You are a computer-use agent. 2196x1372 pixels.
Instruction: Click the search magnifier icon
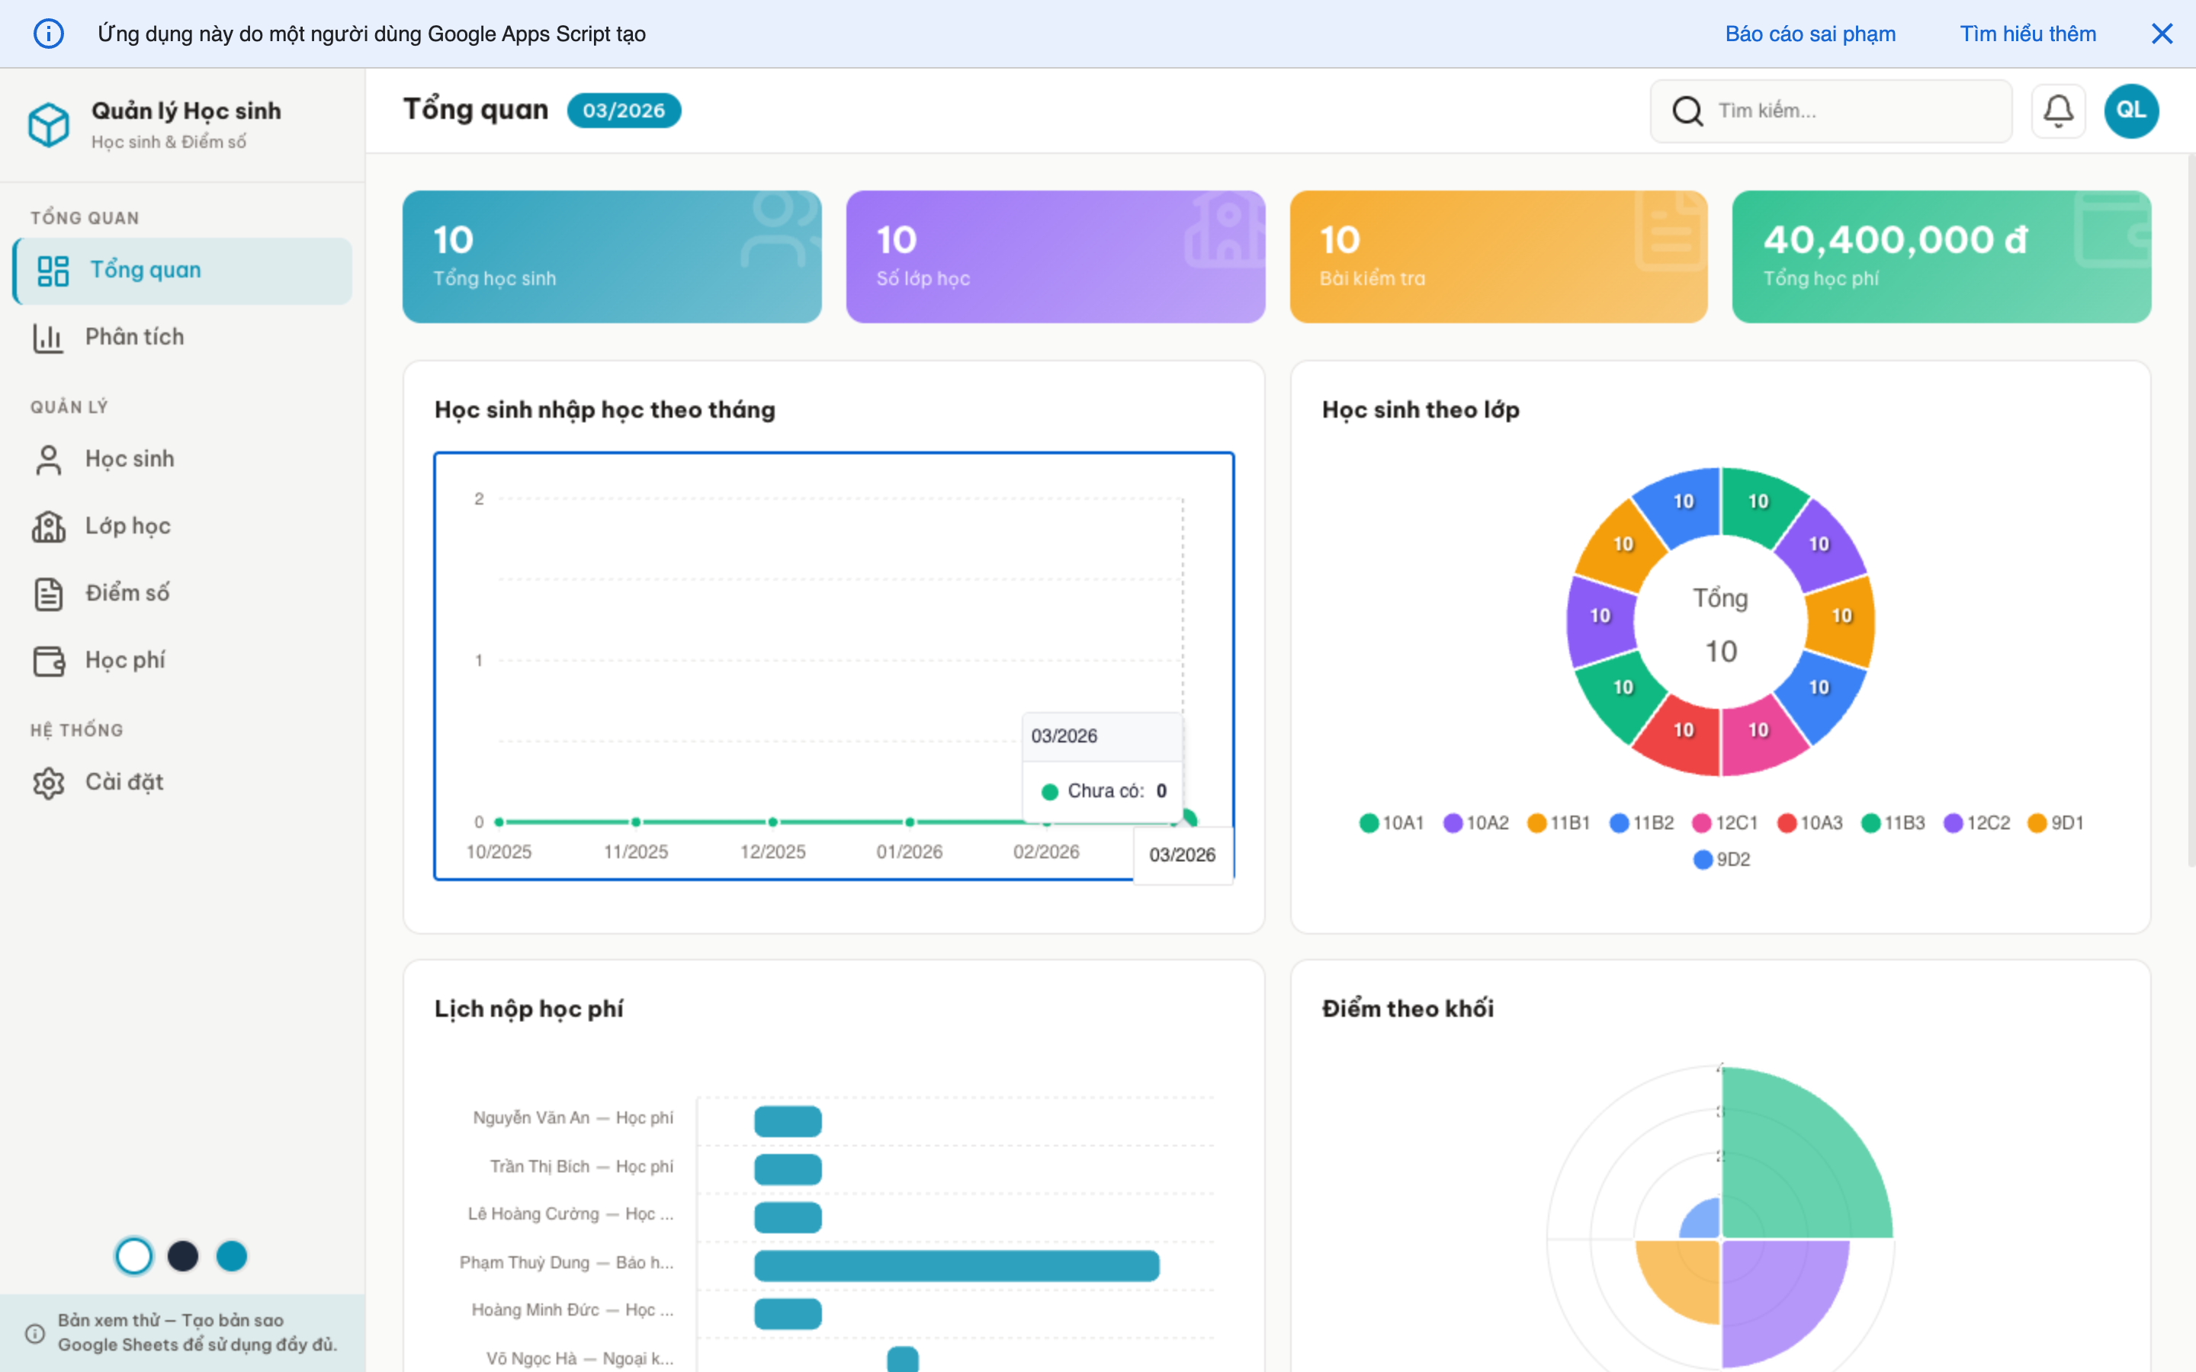coord(1687,111)
